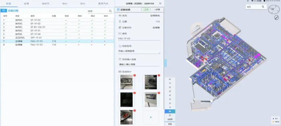Select floor B2 in the floor list
The image size is (281, 126).
tap(170, 115)
